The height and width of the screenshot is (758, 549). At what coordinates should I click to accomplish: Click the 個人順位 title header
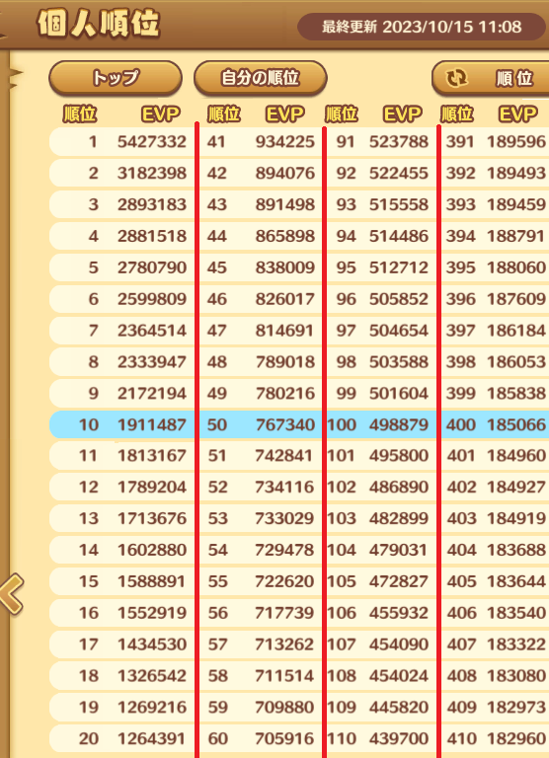pos(99,24)
